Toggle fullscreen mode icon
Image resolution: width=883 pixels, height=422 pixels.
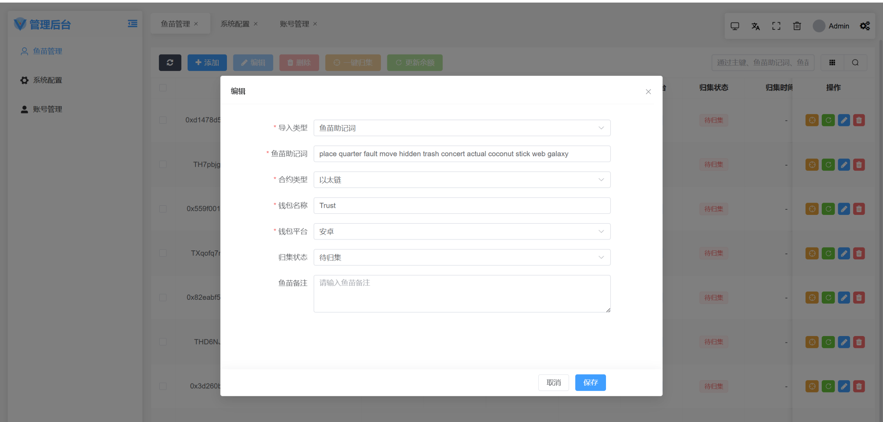click(x=776, y=26)
